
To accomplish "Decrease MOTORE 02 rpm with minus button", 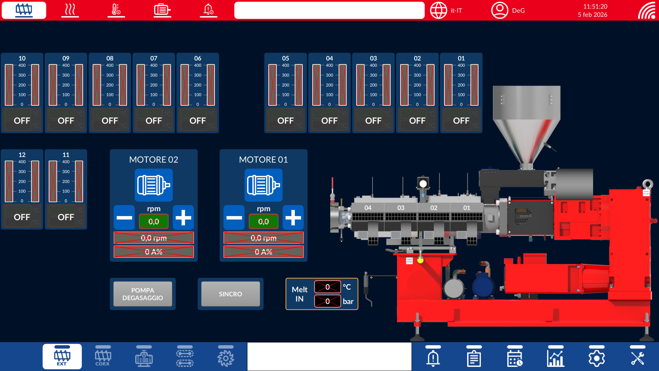I will [124, 217].
